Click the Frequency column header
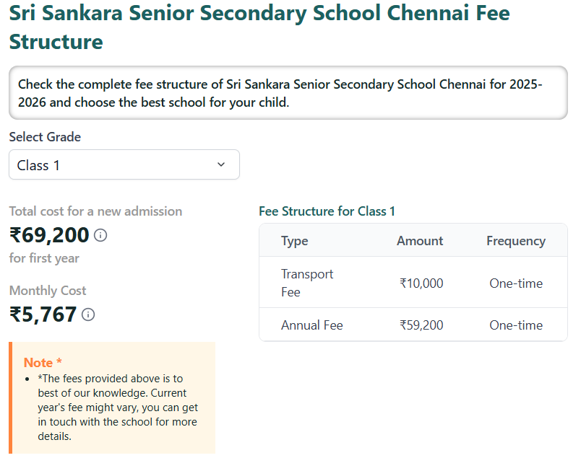 (x=516, y=239)
